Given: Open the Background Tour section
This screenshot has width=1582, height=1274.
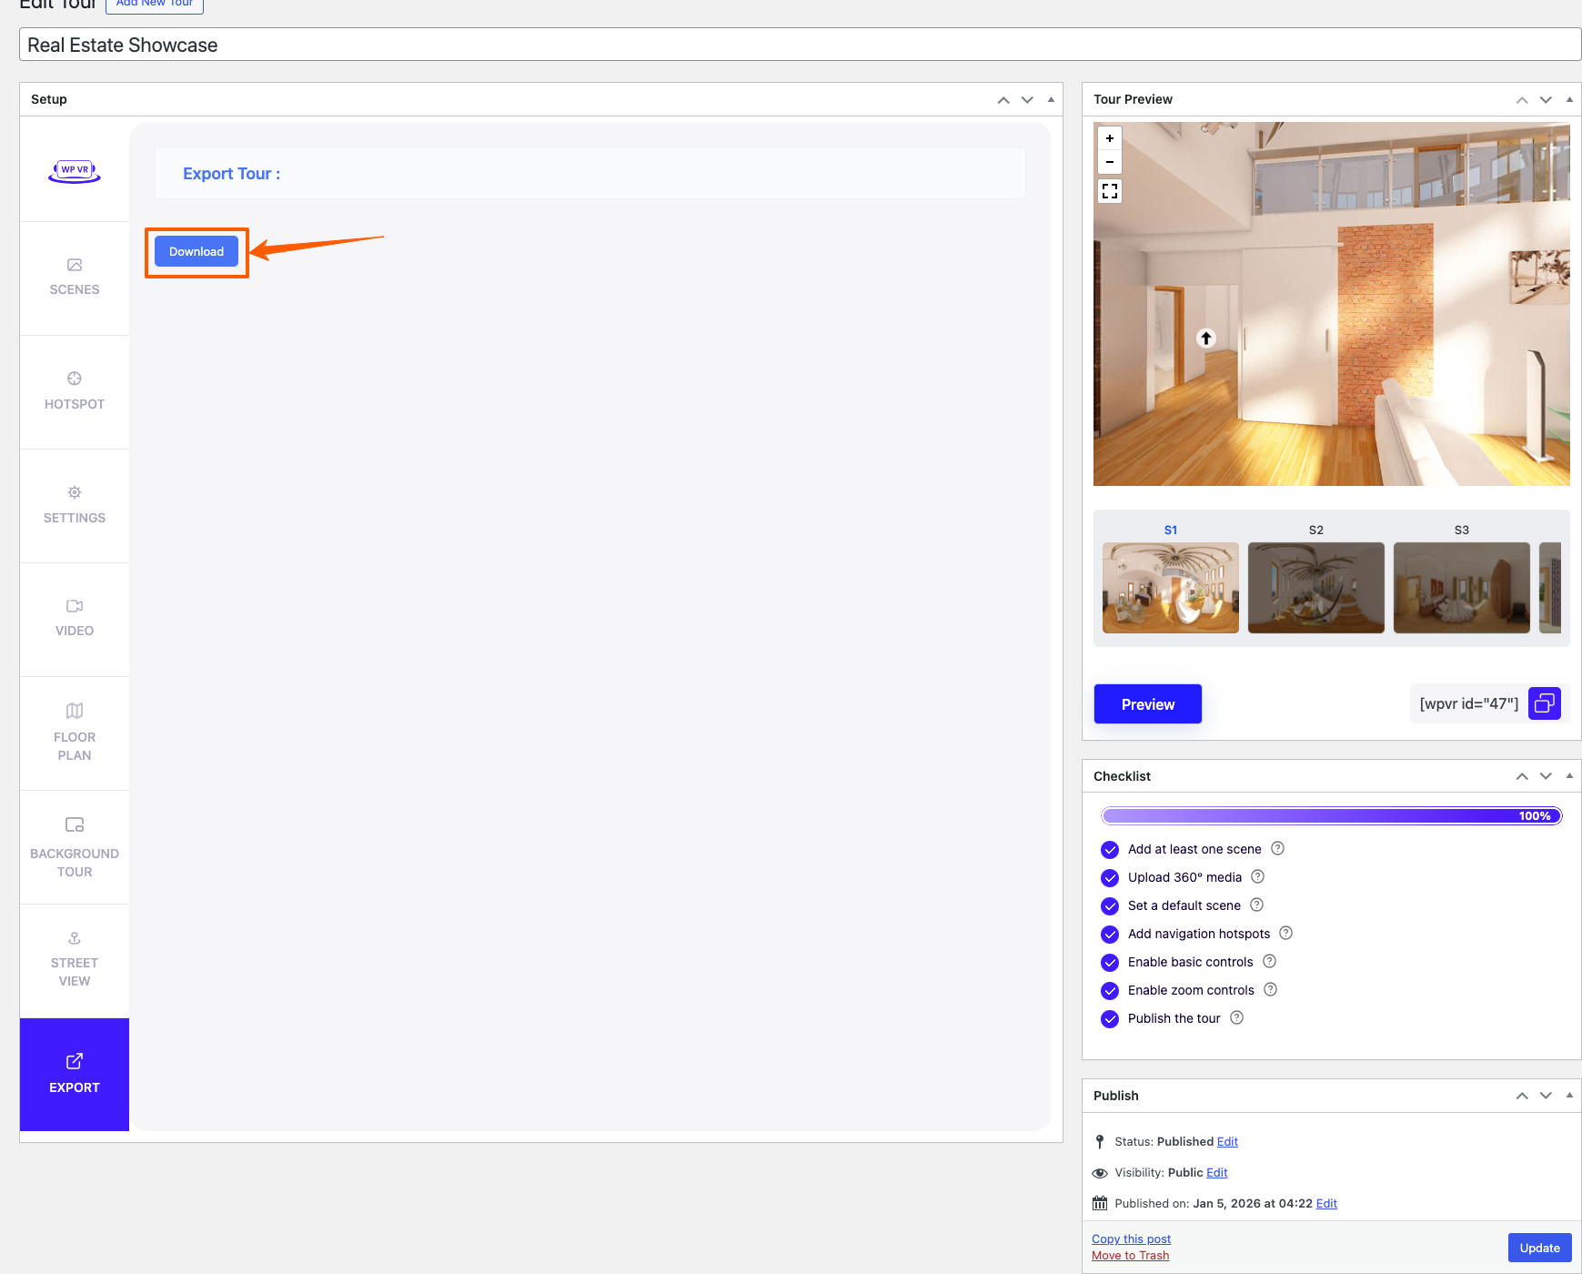Looking at the screenshot, I should (74, 846).
